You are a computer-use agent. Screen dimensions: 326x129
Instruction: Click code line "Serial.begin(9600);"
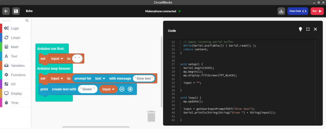199,68
